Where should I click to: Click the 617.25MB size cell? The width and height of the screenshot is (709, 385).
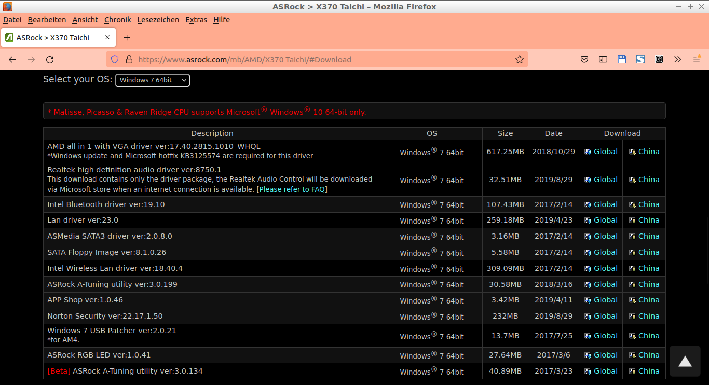[x=505, y=152]
